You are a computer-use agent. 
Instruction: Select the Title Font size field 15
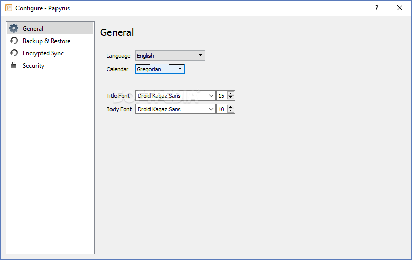click(x=222, y=96)
